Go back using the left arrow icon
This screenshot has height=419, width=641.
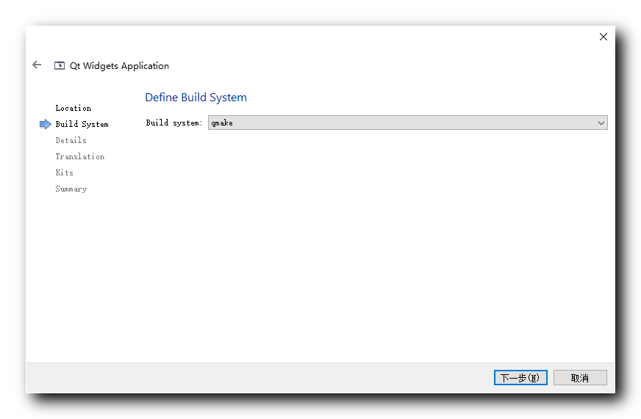(37, 65)
